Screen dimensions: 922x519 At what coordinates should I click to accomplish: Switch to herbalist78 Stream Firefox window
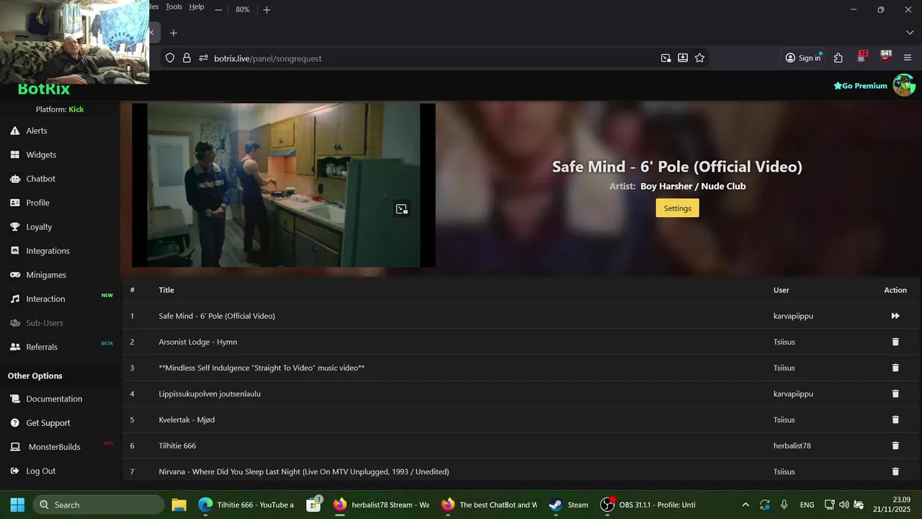coord(381,505)
